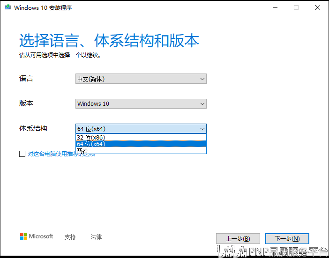Click the 体系结构 field label
Screen dimensions: 329x258
(x=33, y=128)
